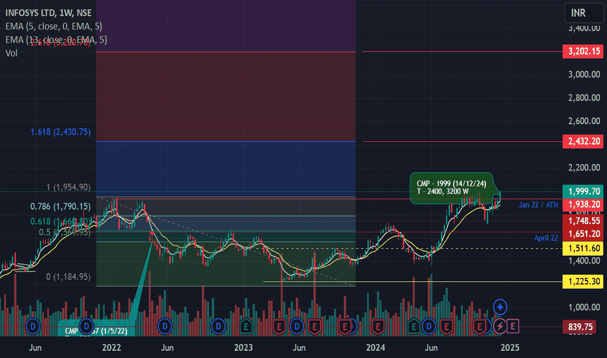The height and width of the screenshot is (358, 607).
Task: Click the 2022 label on time axis
Action: 111,348
